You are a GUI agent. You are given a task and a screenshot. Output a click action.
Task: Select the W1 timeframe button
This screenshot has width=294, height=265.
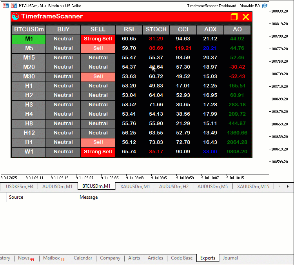click(x=29, y=152)
